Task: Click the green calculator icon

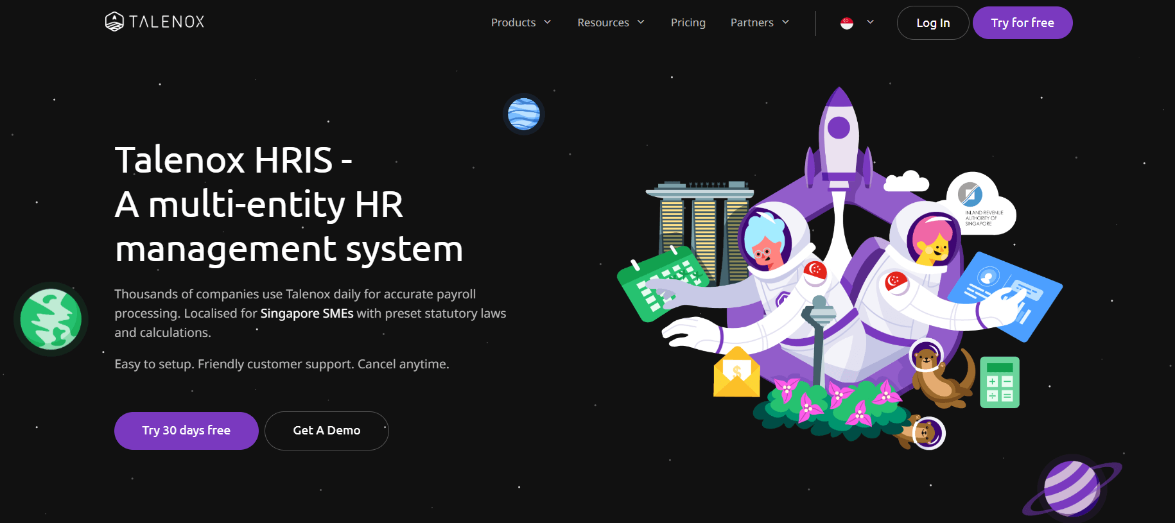Action: (999, 382)
